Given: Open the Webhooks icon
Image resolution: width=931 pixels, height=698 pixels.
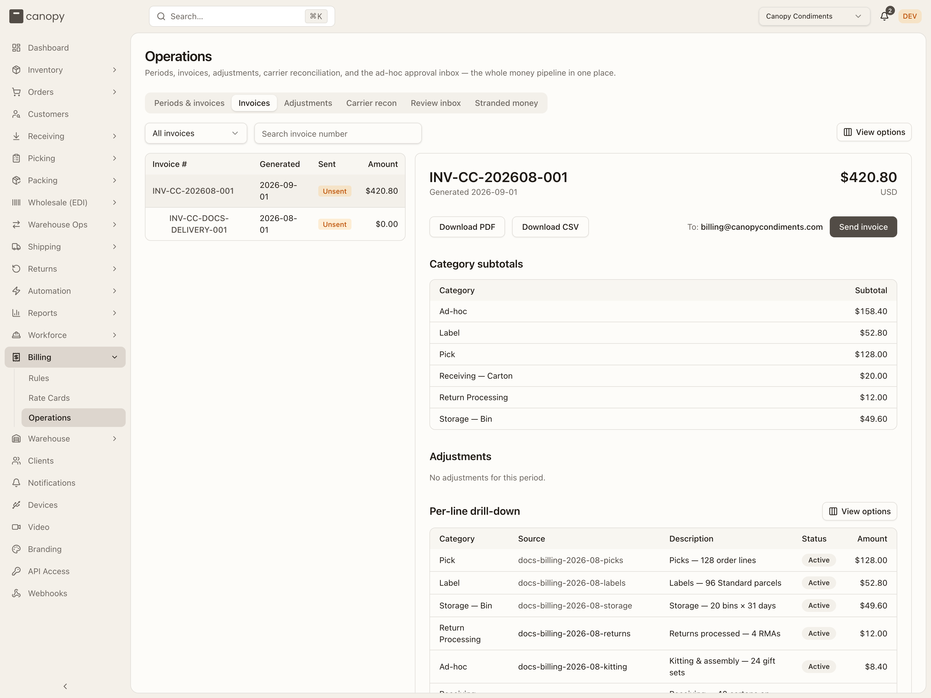Looking at the screenshot, I should [16, 593].
